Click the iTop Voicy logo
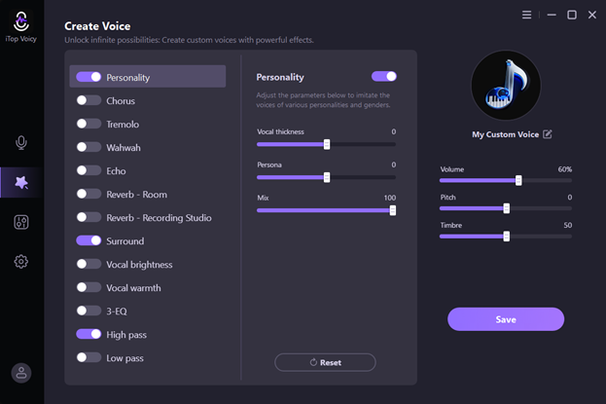The height and width of the screenshot is (404, 606). pyautogui.click(x=21, y=19)
